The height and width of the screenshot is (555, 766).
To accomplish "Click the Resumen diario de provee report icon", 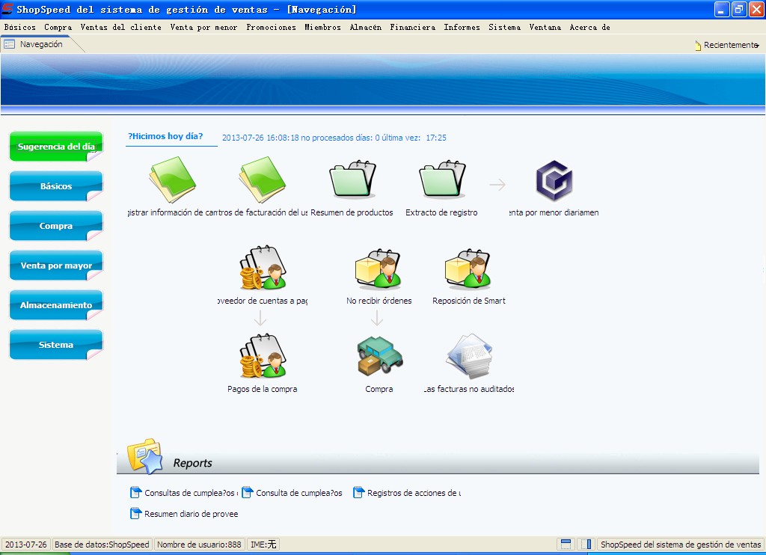I will 135,513.
